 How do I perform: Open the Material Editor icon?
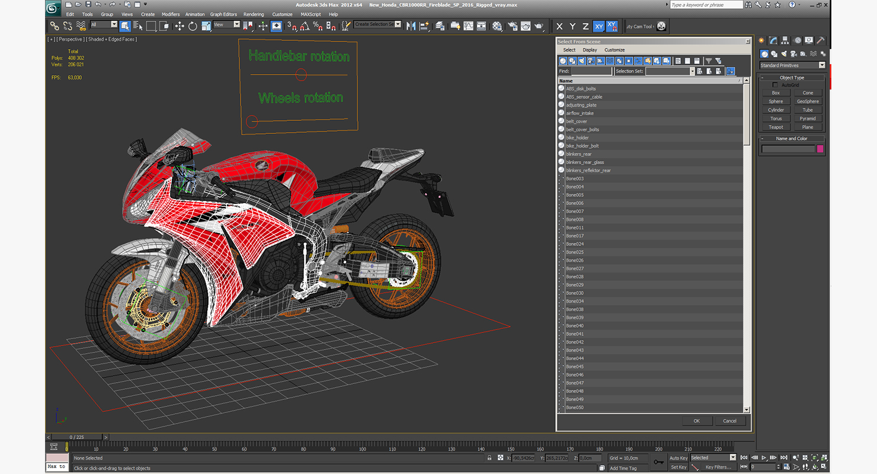coord(497,26)
